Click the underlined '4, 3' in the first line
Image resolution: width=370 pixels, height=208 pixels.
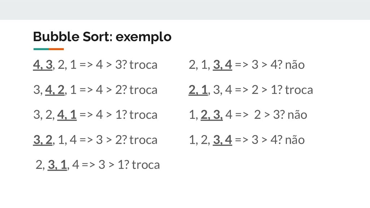(43, 65)
